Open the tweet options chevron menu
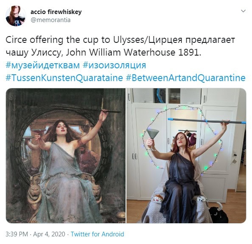 (244, 11)
